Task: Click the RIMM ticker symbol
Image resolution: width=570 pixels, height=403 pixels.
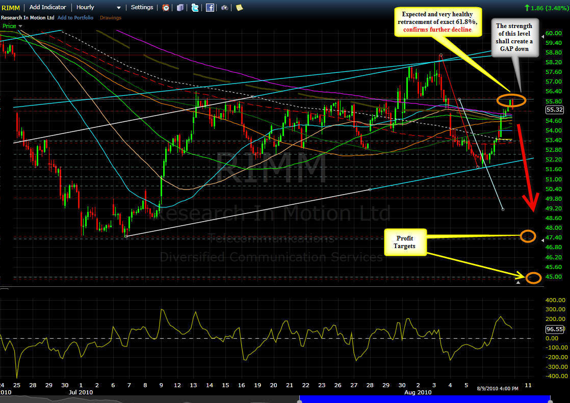Action: tap(11, 8)
